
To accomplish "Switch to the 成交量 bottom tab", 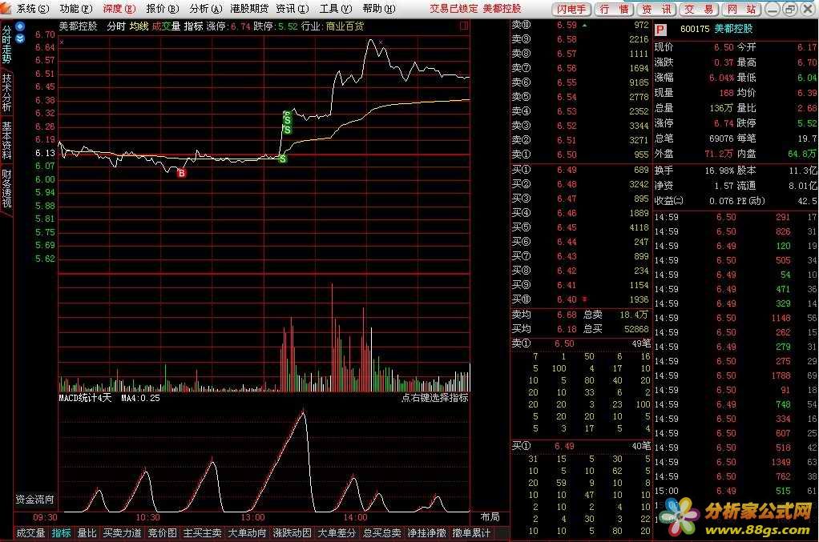I will [30, 533].
